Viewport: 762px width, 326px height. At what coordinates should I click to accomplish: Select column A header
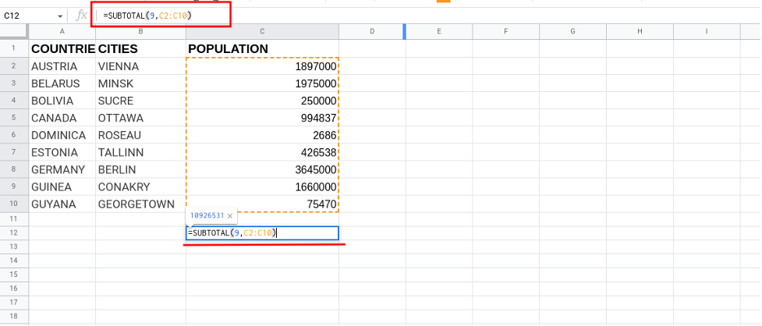[62, 31]
